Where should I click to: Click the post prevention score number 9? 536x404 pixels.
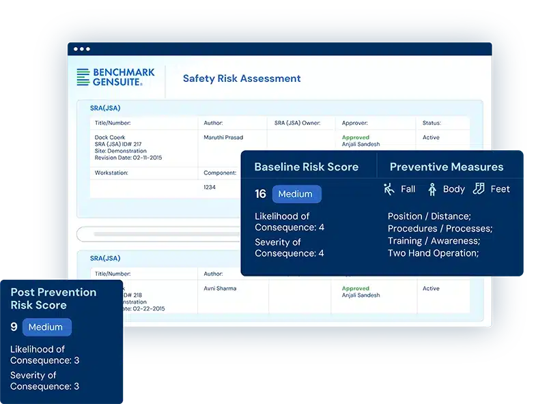click(14, 327)
